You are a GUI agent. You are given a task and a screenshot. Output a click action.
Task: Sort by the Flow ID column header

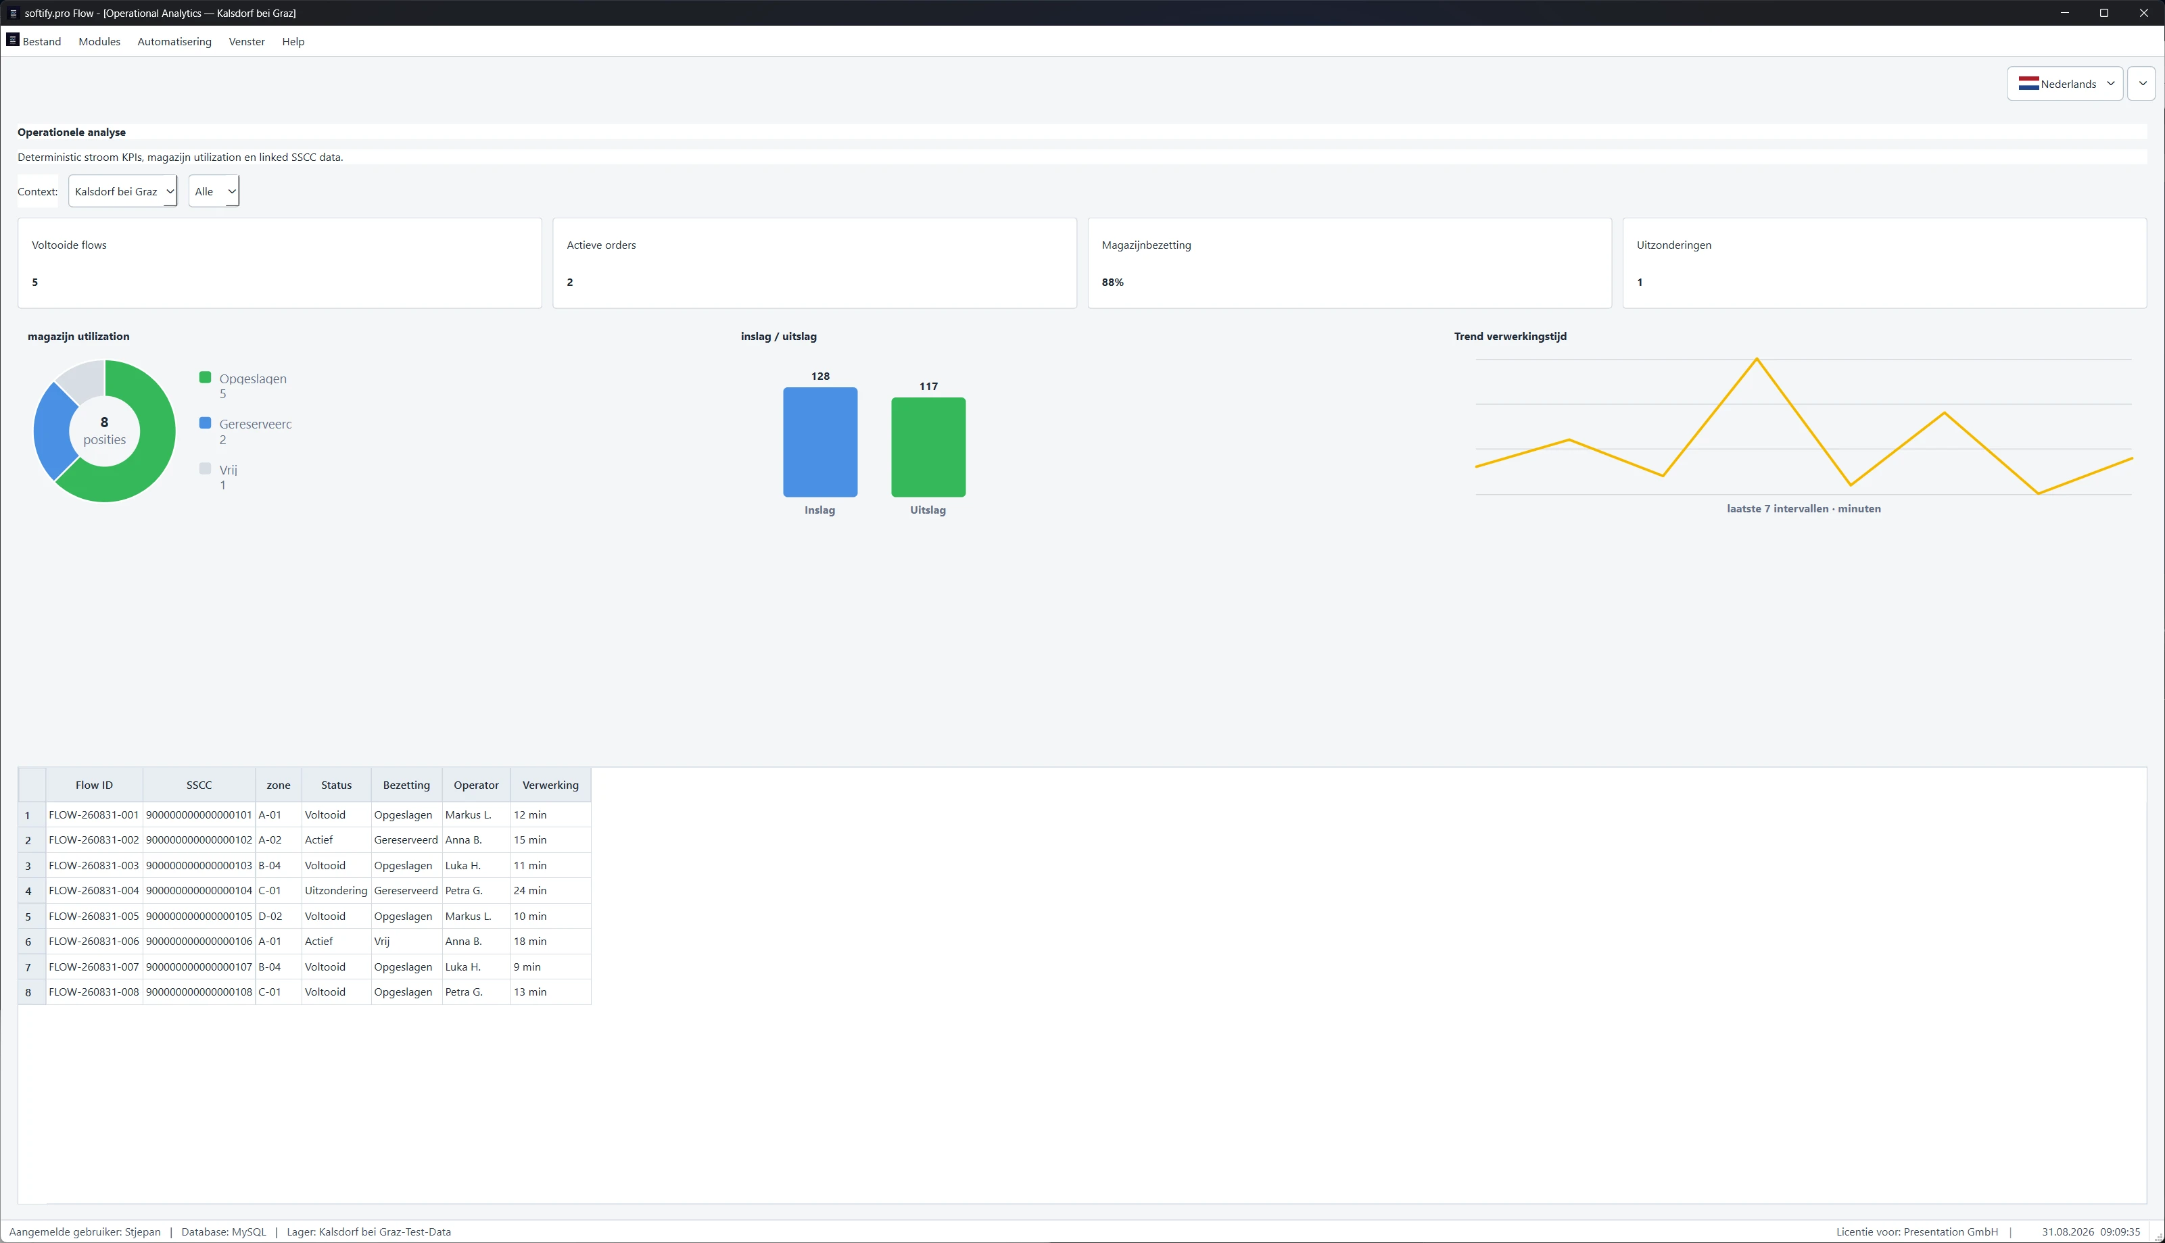coord(94,785)
